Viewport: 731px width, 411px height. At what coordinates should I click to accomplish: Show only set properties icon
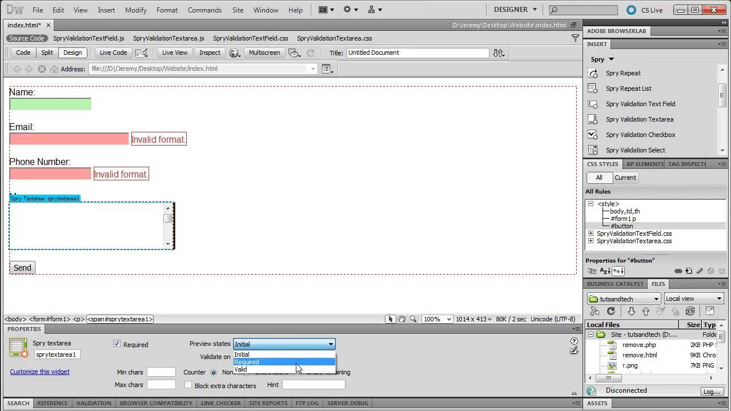point(618,271)
